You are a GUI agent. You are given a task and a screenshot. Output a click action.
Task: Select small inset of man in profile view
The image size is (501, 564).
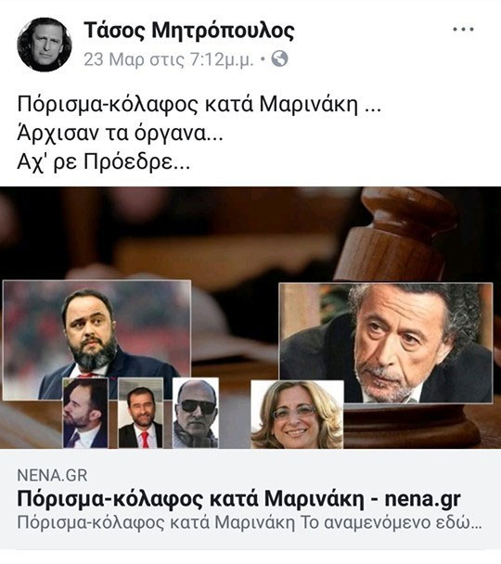coord(85,413)
